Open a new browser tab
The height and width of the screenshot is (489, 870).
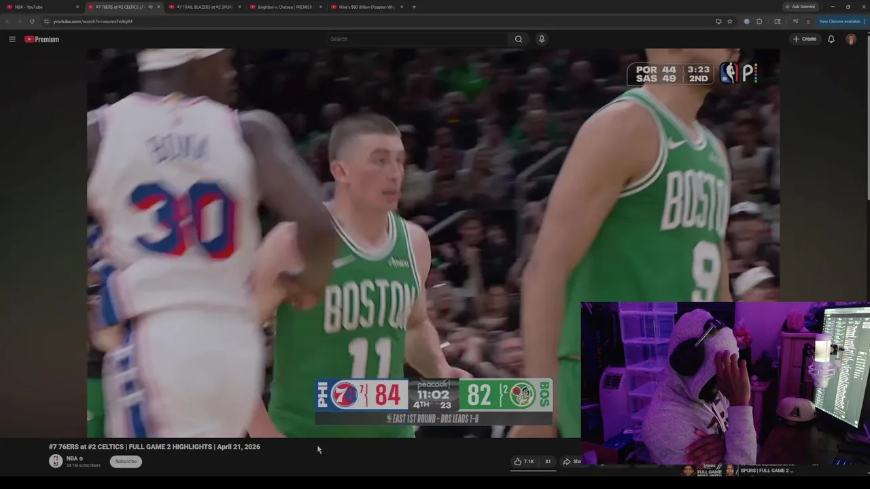coord(414,7)
